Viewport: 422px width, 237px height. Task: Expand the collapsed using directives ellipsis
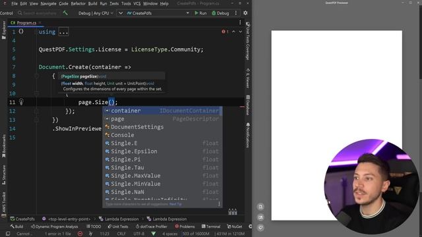(63, 32)
